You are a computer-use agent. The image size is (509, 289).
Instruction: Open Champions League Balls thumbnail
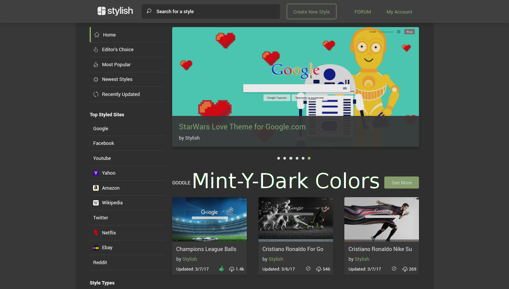tap(209, 219)
